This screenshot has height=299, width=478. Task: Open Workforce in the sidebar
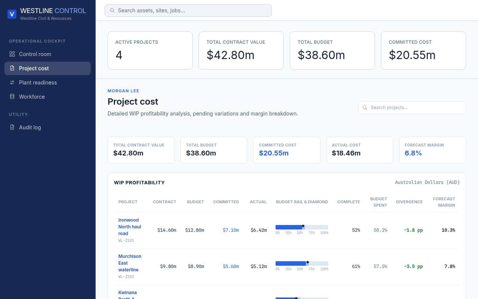[x=47, y=97]
